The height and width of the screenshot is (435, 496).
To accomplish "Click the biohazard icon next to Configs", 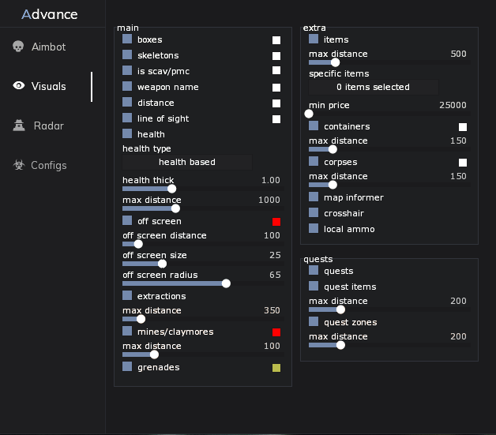I will point(19,165).
